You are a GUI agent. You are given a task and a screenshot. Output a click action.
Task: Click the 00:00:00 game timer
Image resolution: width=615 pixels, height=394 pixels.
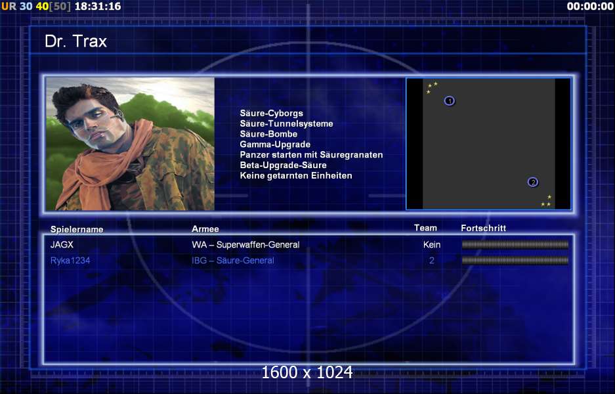[590, 7]
